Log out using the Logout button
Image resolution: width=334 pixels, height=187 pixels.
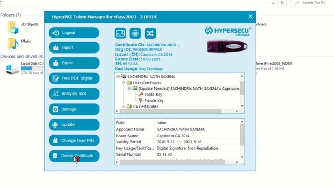74,33
